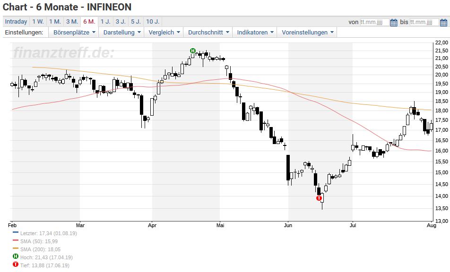Switch chart to the 5 J. timeframe

[136, 22]
